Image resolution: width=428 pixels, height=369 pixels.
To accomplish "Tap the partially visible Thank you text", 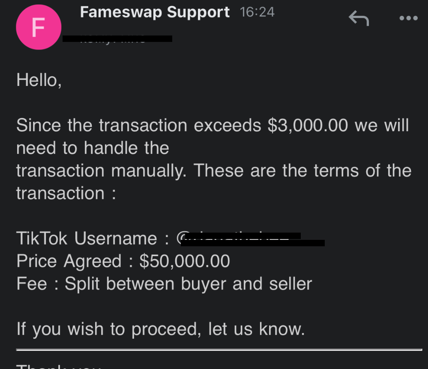I will pos(59,366).
